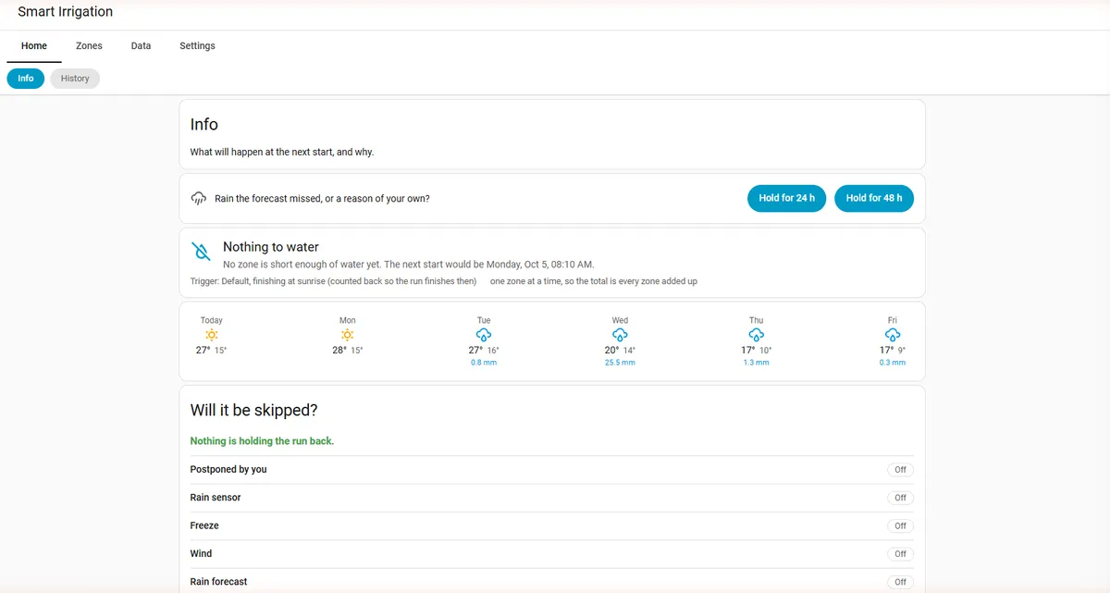Click the Off badge for Wind
Image resolution: width=1110 pixels, height=593 pixels.
(x=900, y=554)
